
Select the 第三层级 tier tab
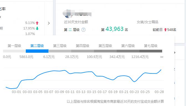pyautogui.click(x=60, y=46)
